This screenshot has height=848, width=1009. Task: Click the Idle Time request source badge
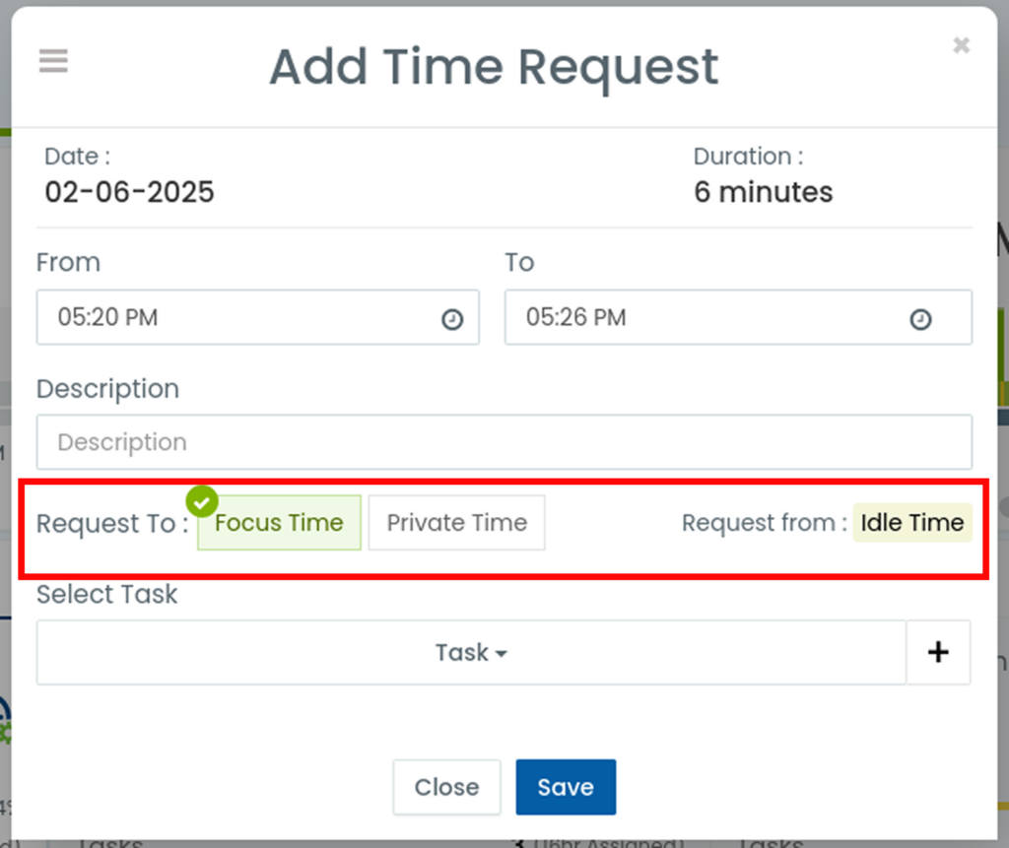coord(911,522)
